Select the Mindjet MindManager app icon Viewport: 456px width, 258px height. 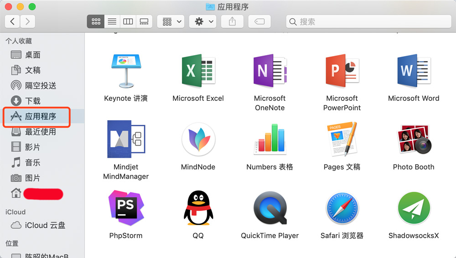coord(126,139)
